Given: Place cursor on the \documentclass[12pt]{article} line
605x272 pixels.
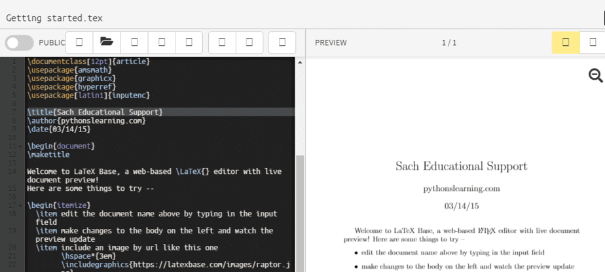Looking at the screenshot, I should (x=88, y=61).
